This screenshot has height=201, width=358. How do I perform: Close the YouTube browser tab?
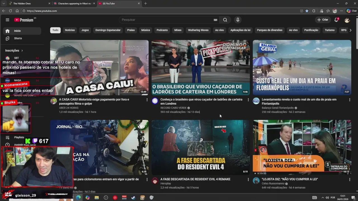(x=139, y=3)
